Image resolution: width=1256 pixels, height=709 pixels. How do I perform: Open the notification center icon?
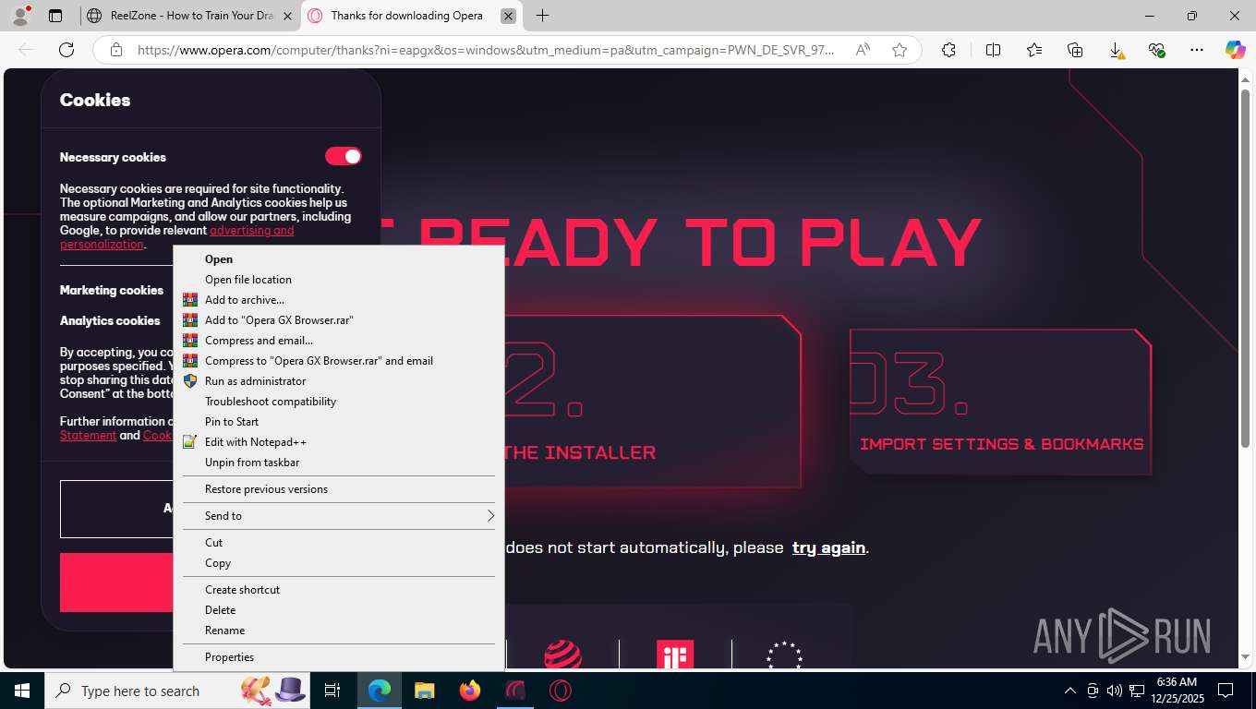tap(1225, 691)
